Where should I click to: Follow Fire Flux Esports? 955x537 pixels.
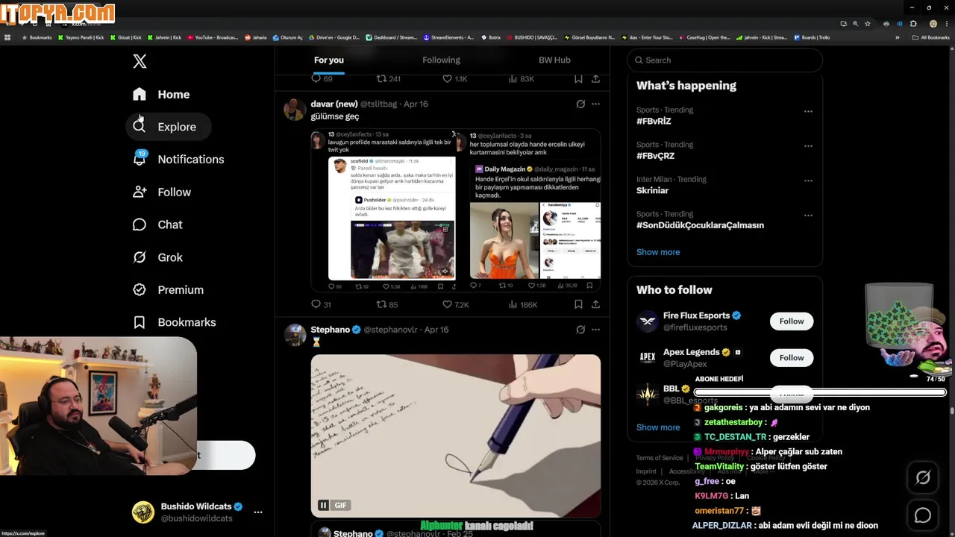(792, 321)
